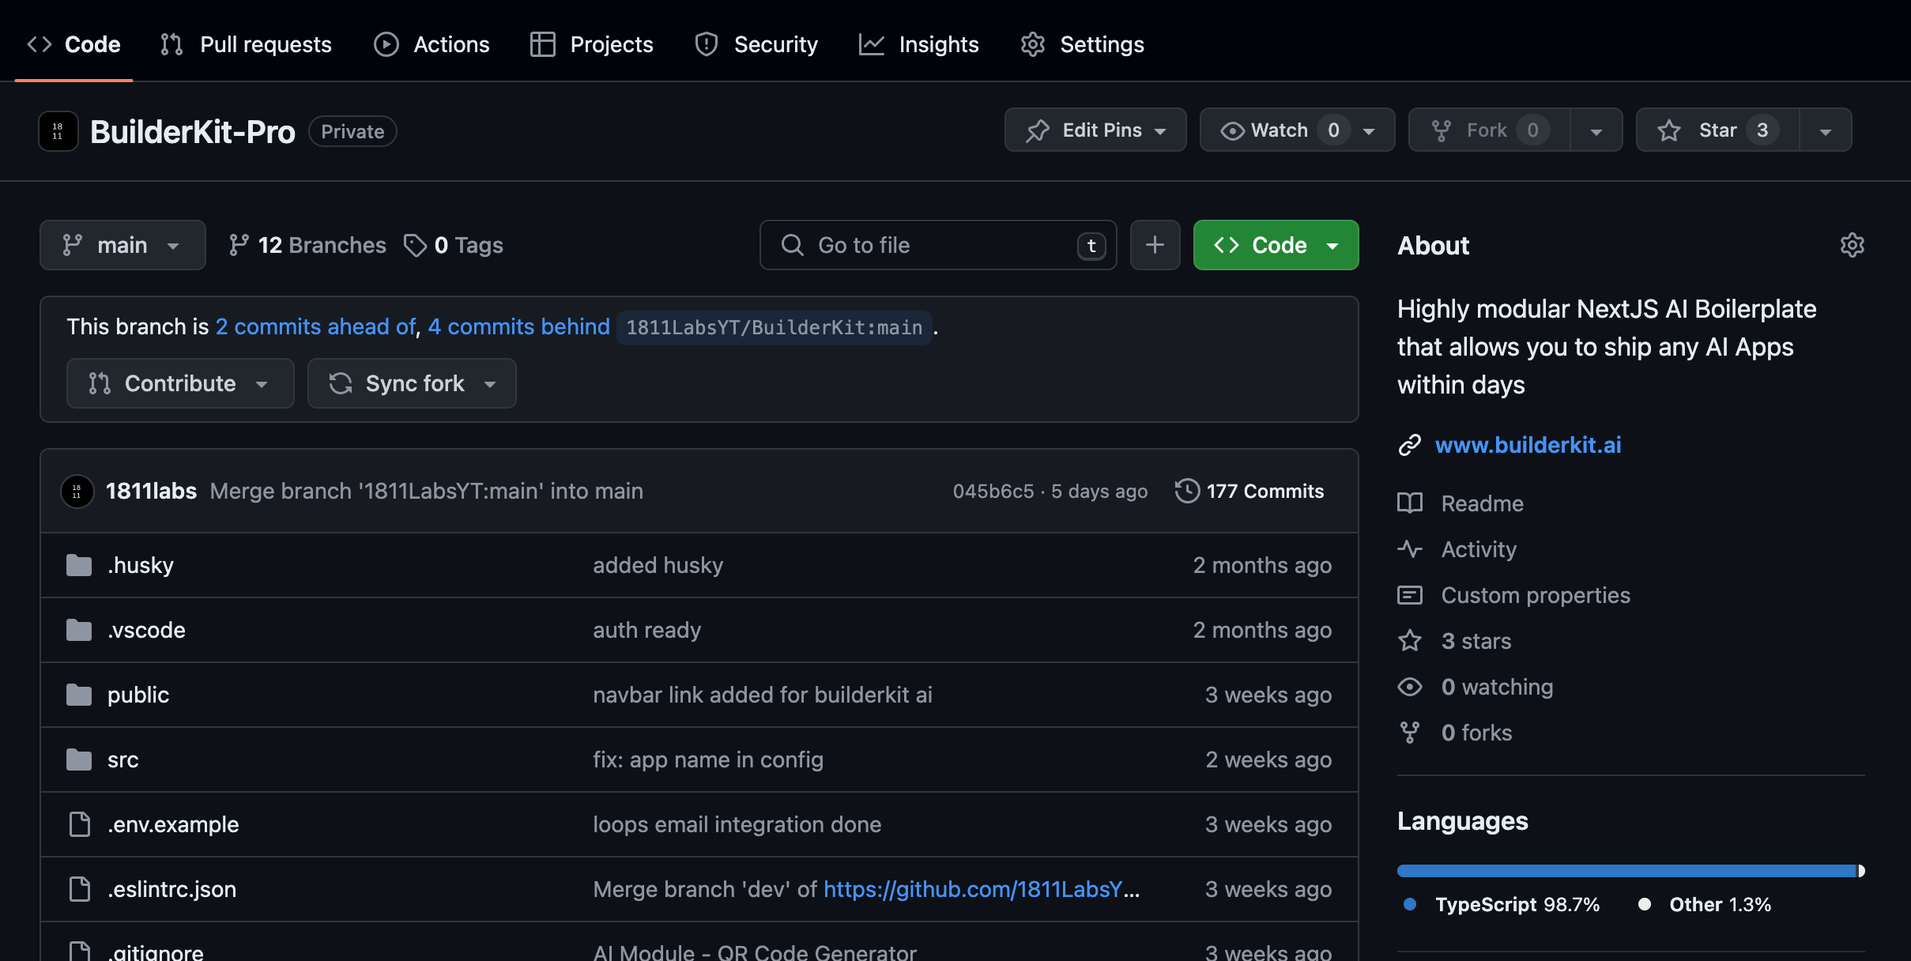Screen dimensions: 1911x961
Task: Click the repository avatar beside BuilderKit-Pro
Action: click(58, 131)
